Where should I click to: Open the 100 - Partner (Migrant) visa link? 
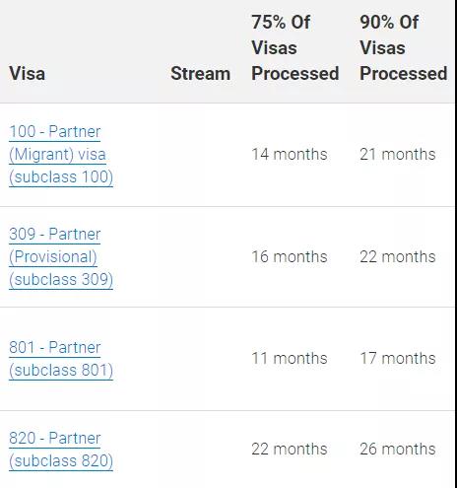pos(61,155)
